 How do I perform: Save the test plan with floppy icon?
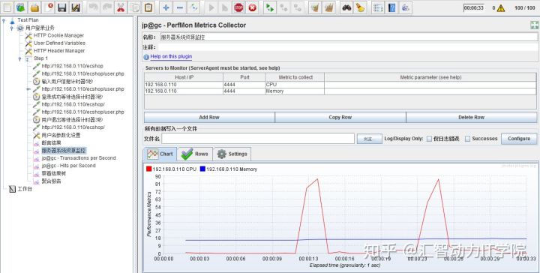[62, 7]
